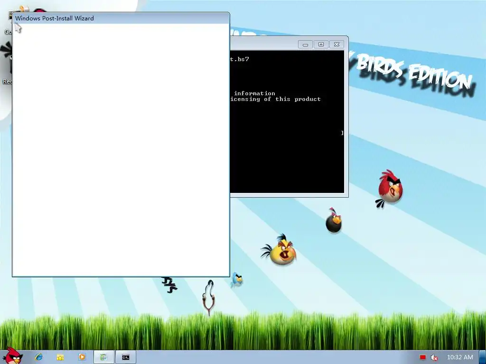
Task: Click the 't.bs7' text in the console
Action: pos(239,59)
